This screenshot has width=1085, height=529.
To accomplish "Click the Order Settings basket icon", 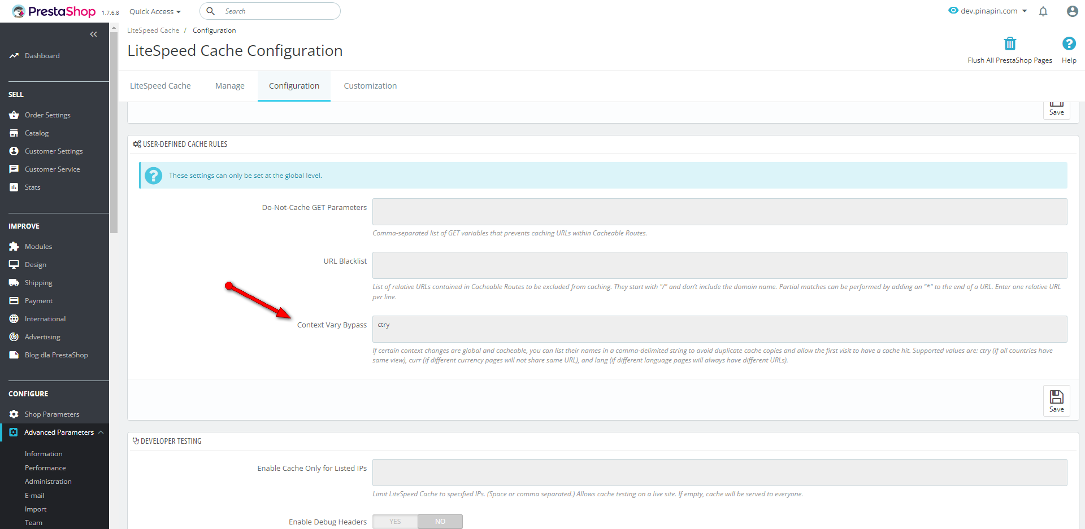I will pos(14,115).
